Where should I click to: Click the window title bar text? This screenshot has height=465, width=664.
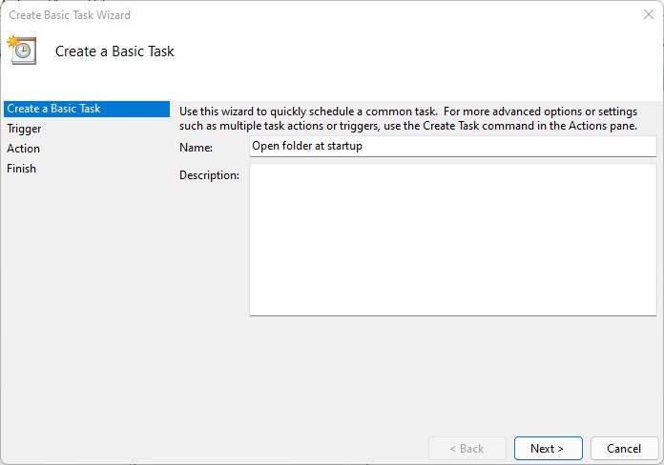click(x=70, y=15)
